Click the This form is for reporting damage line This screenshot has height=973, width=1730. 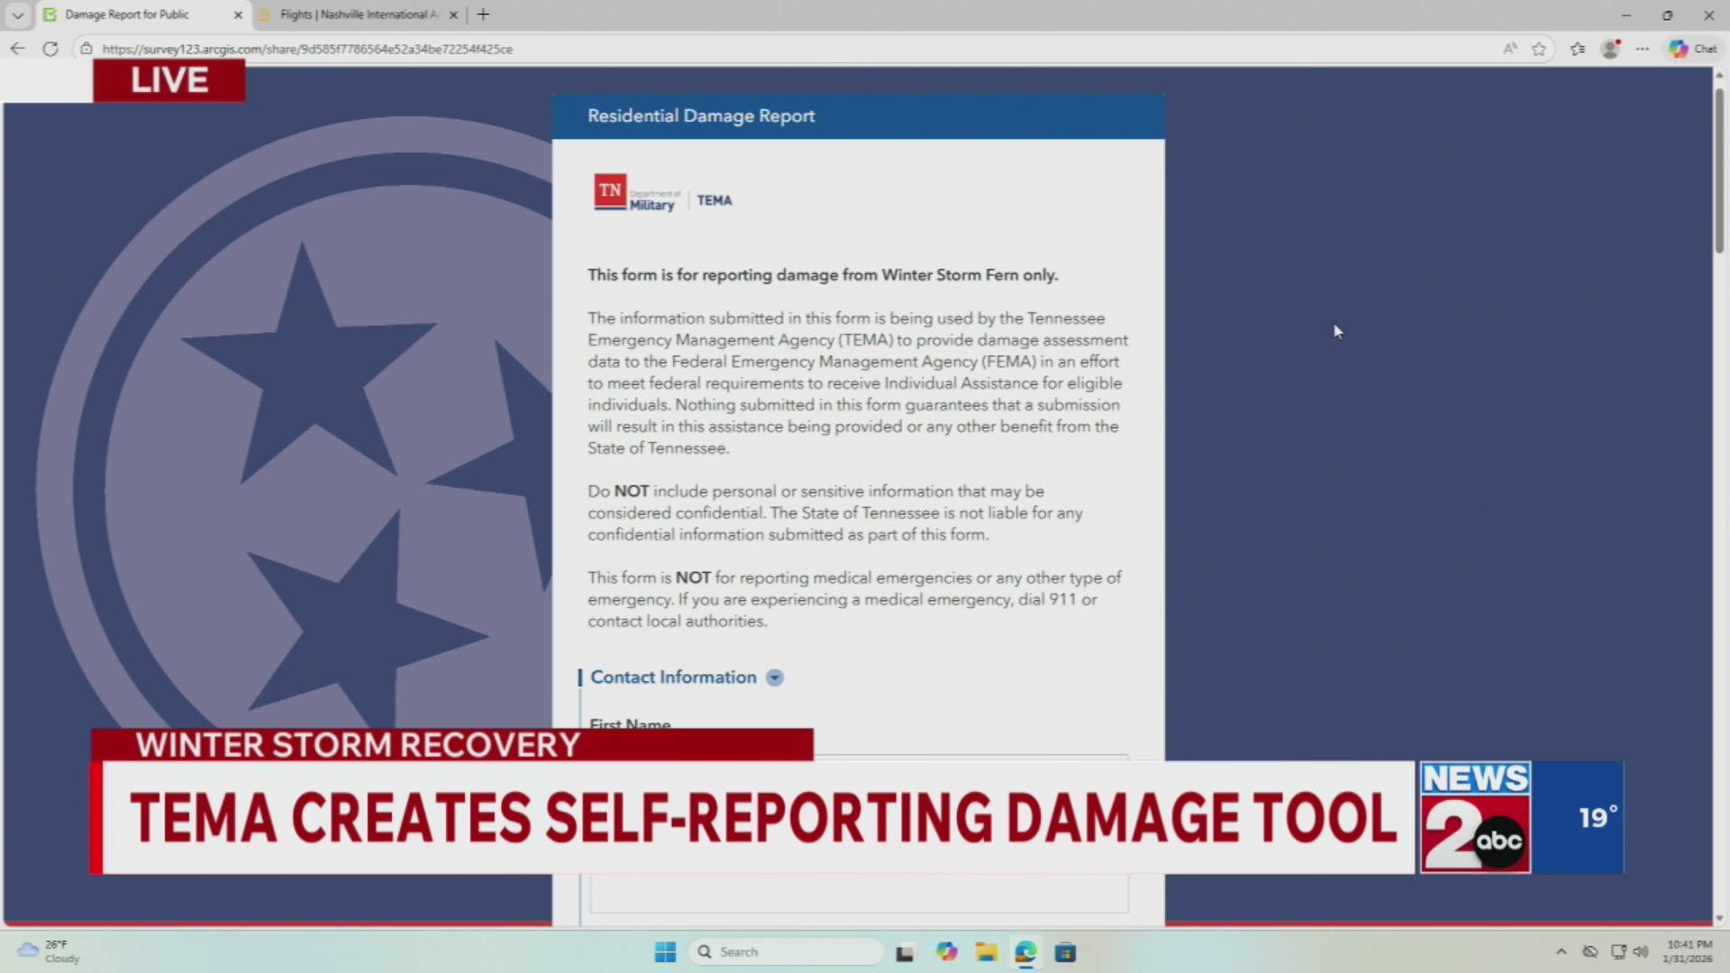(823, 275)
